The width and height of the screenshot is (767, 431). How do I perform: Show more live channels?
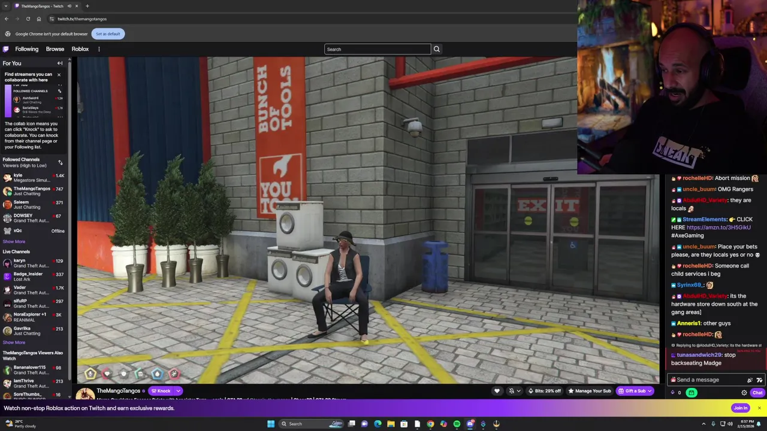pos(14,342)
